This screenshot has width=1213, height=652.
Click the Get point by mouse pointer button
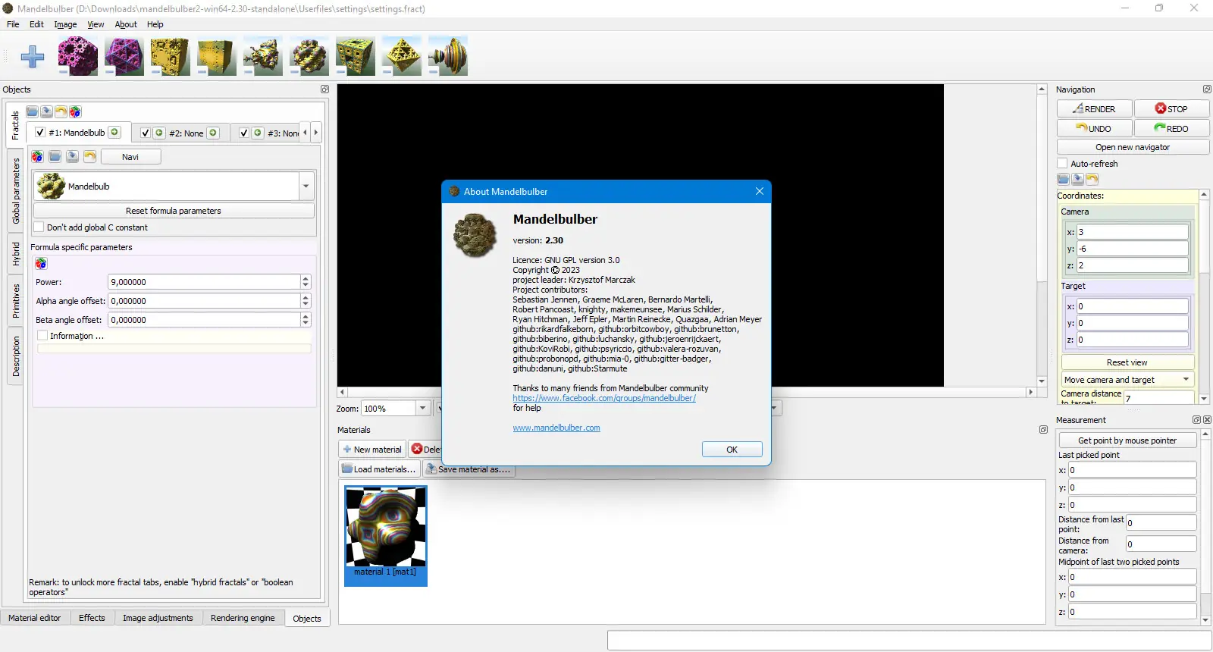point(1127,440)
